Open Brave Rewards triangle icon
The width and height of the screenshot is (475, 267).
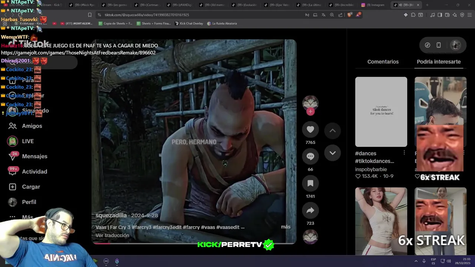tap(358, 15)
